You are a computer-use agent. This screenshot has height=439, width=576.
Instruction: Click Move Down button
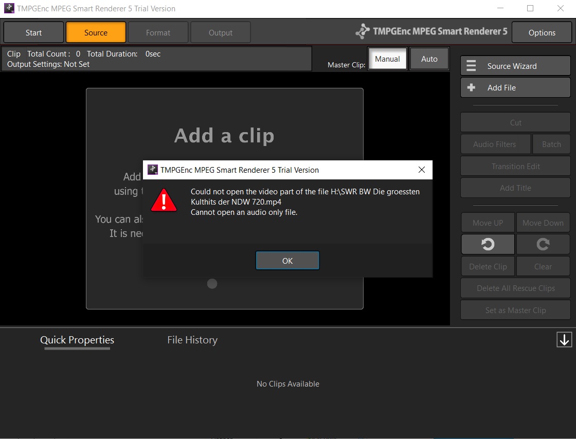543,223
